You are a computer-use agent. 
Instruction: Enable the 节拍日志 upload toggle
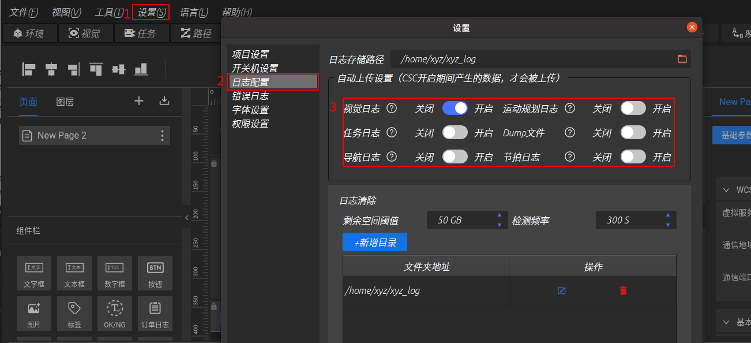point(633,156)
